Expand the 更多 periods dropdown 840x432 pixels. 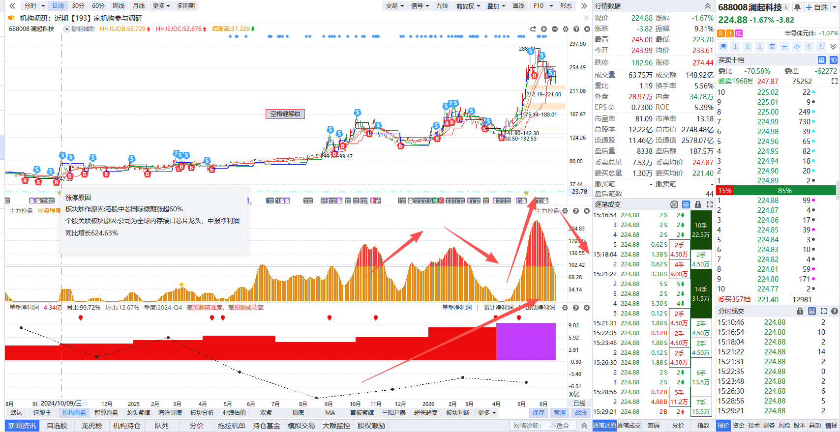point(161,6)
